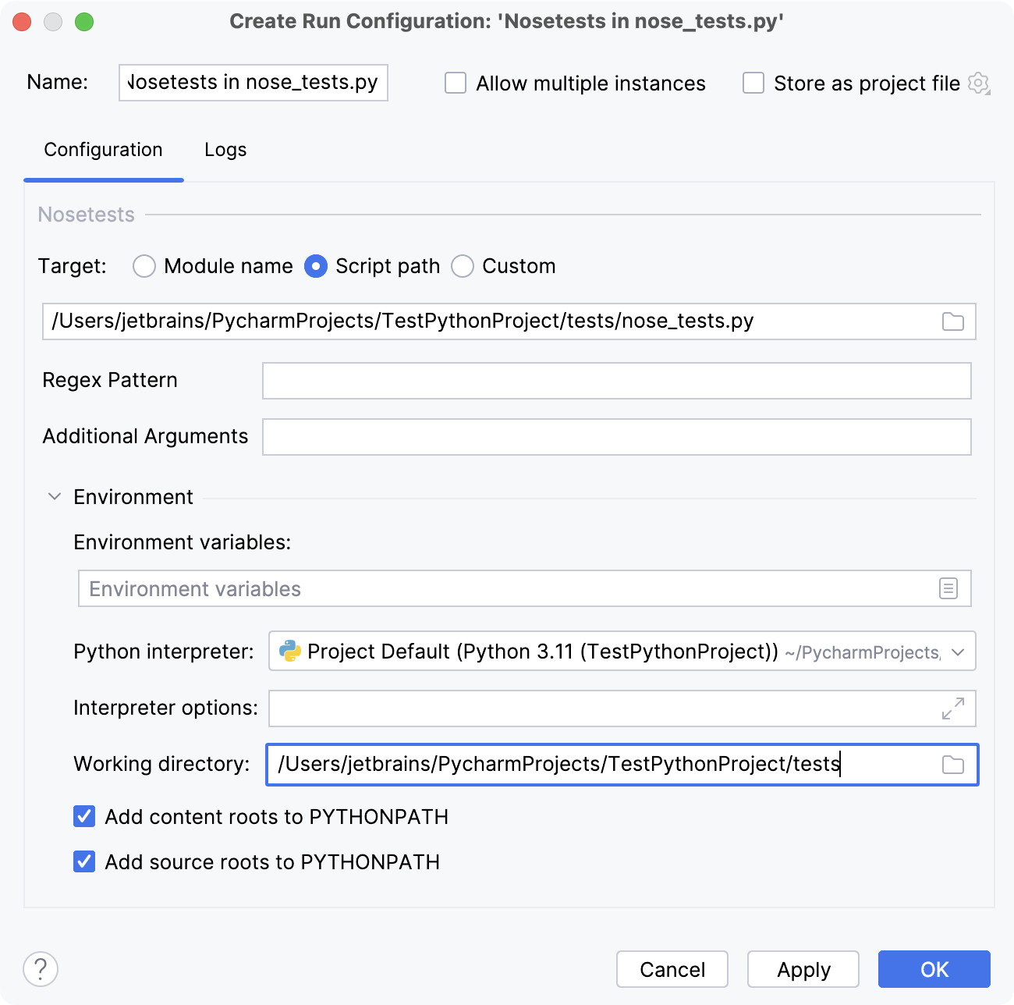
Task: Click the list icon inside Environment variables field
Action: click(x=948, y=588)
